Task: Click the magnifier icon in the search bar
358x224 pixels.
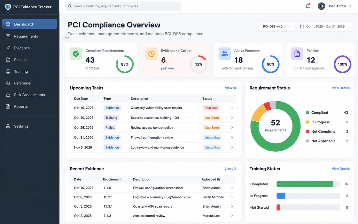Action: point(70,6)
